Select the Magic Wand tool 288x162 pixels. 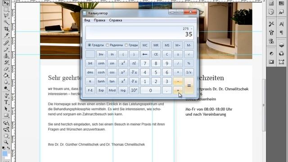click(6, 22)
